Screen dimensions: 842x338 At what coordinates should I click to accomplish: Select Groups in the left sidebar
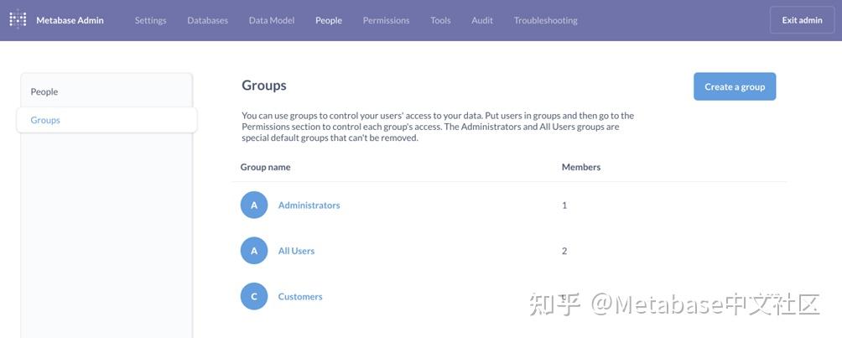[x=45, y=120]
